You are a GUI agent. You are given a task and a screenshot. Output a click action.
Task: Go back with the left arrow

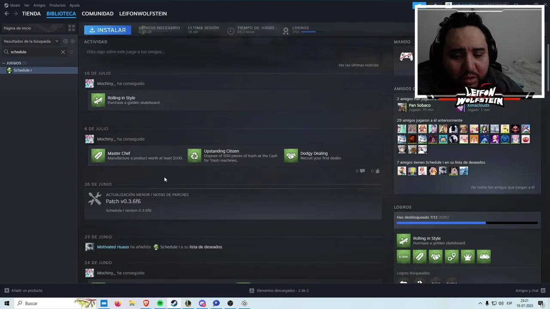tap(6, 14)
